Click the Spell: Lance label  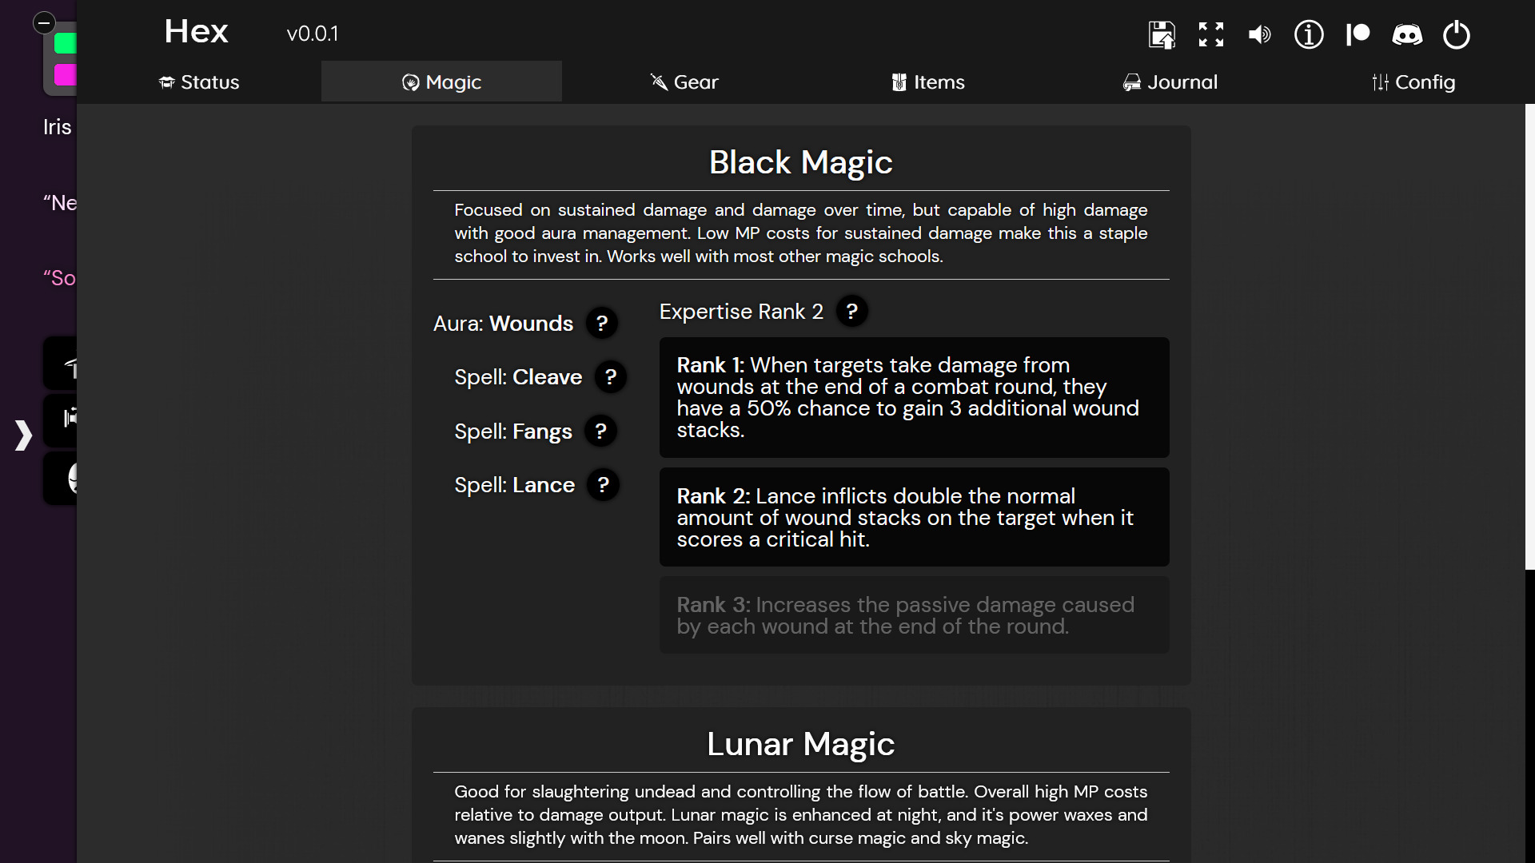click(x=515, y=484)
